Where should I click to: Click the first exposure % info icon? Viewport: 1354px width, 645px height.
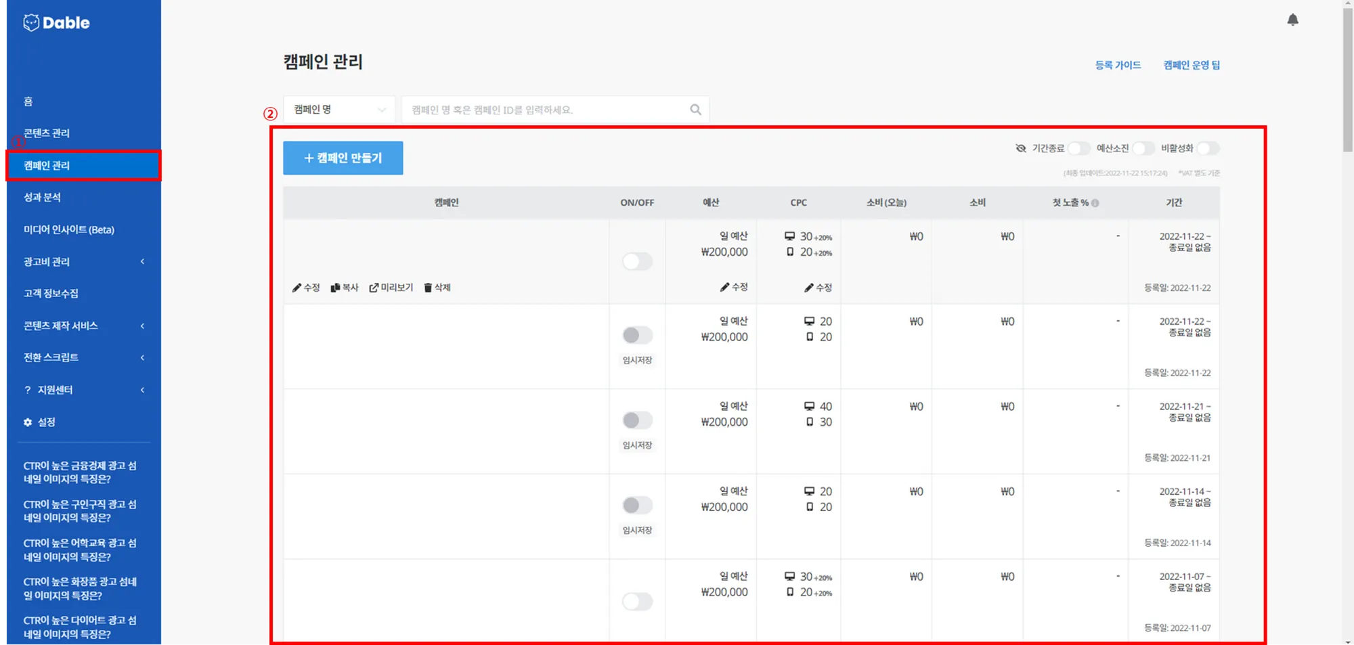click(x=1095, y=203)
